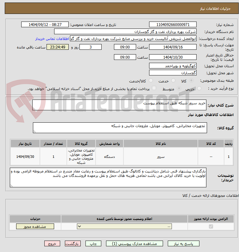Click the استان محل تحویل field
Image resolution: width=239 pixels, height=252 pixels.
(173, 66)
